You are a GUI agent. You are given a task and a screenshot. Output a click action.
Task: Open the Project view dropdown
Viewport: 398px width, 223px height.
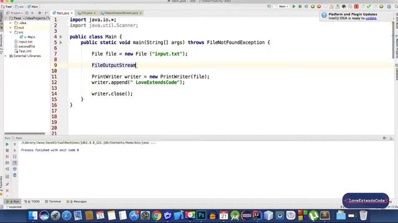15,13
